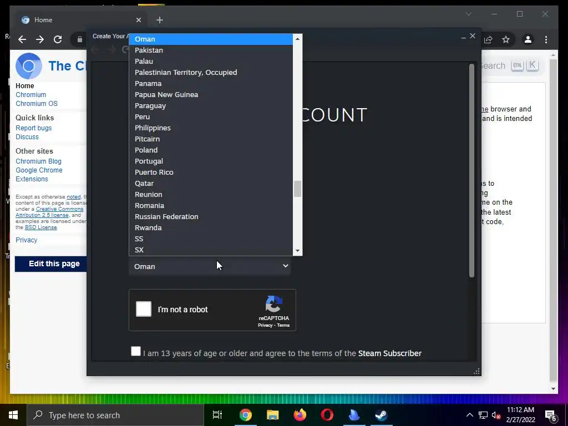Viewport: 568px width, 426px height.
Task: Open File Explorer from taskbar
Action: coord(272,415)
